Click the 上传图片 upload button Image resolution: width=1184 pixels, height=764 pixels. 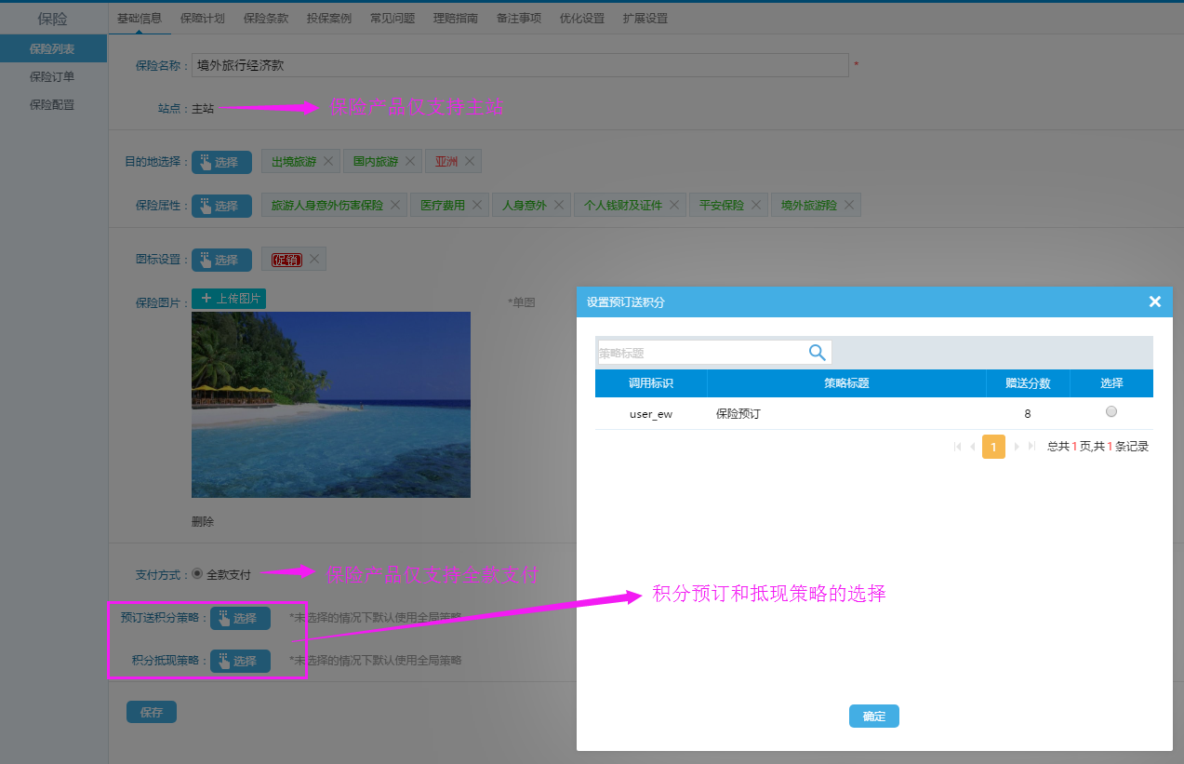pos(229,299)
